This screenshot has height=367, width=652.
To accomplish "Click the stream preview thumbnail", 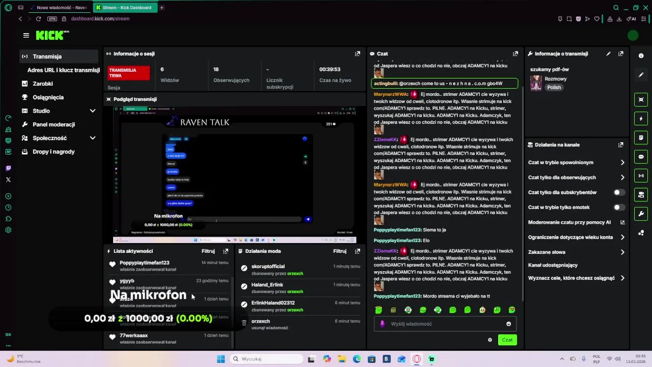I will (234, 174).
